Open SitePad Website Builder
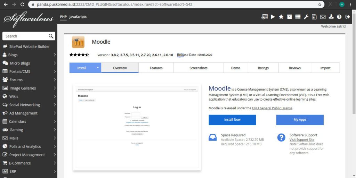 point(29,46)
